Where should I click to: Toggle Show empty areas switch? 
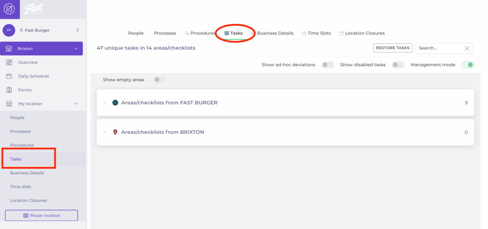160,80
